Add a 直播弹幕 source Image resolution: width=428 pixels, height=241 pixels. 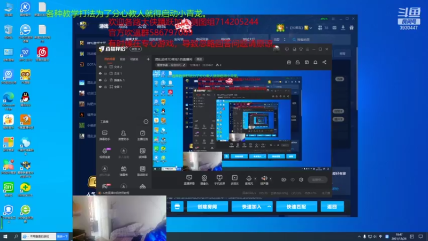click(189, 180)
